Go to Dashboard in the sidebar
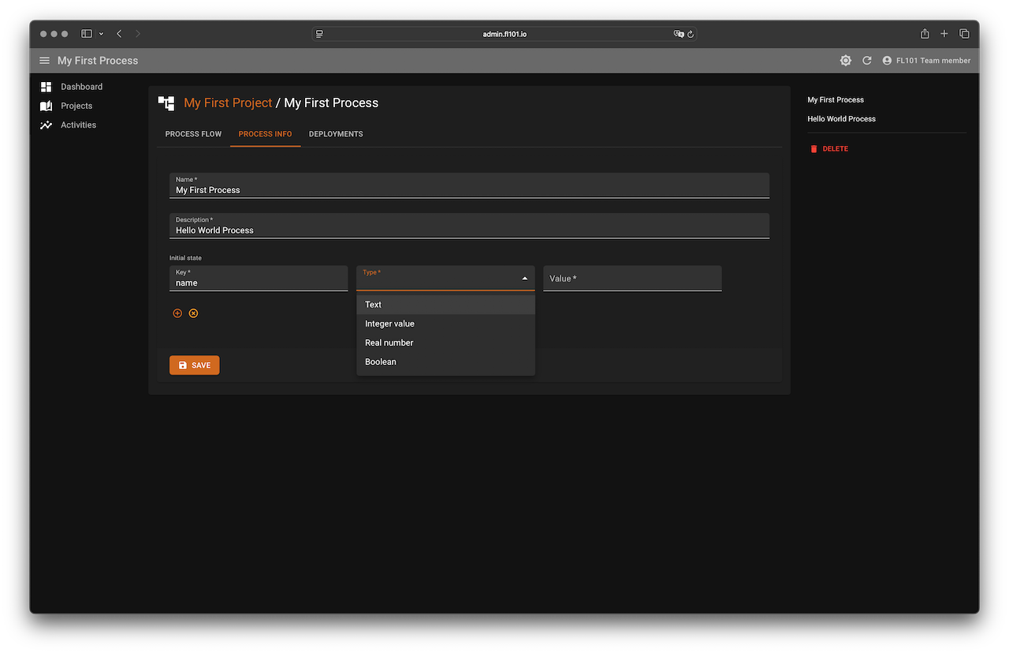This screenshot has height=653, width=1009. pyautogui.click(x=81, y=87)
